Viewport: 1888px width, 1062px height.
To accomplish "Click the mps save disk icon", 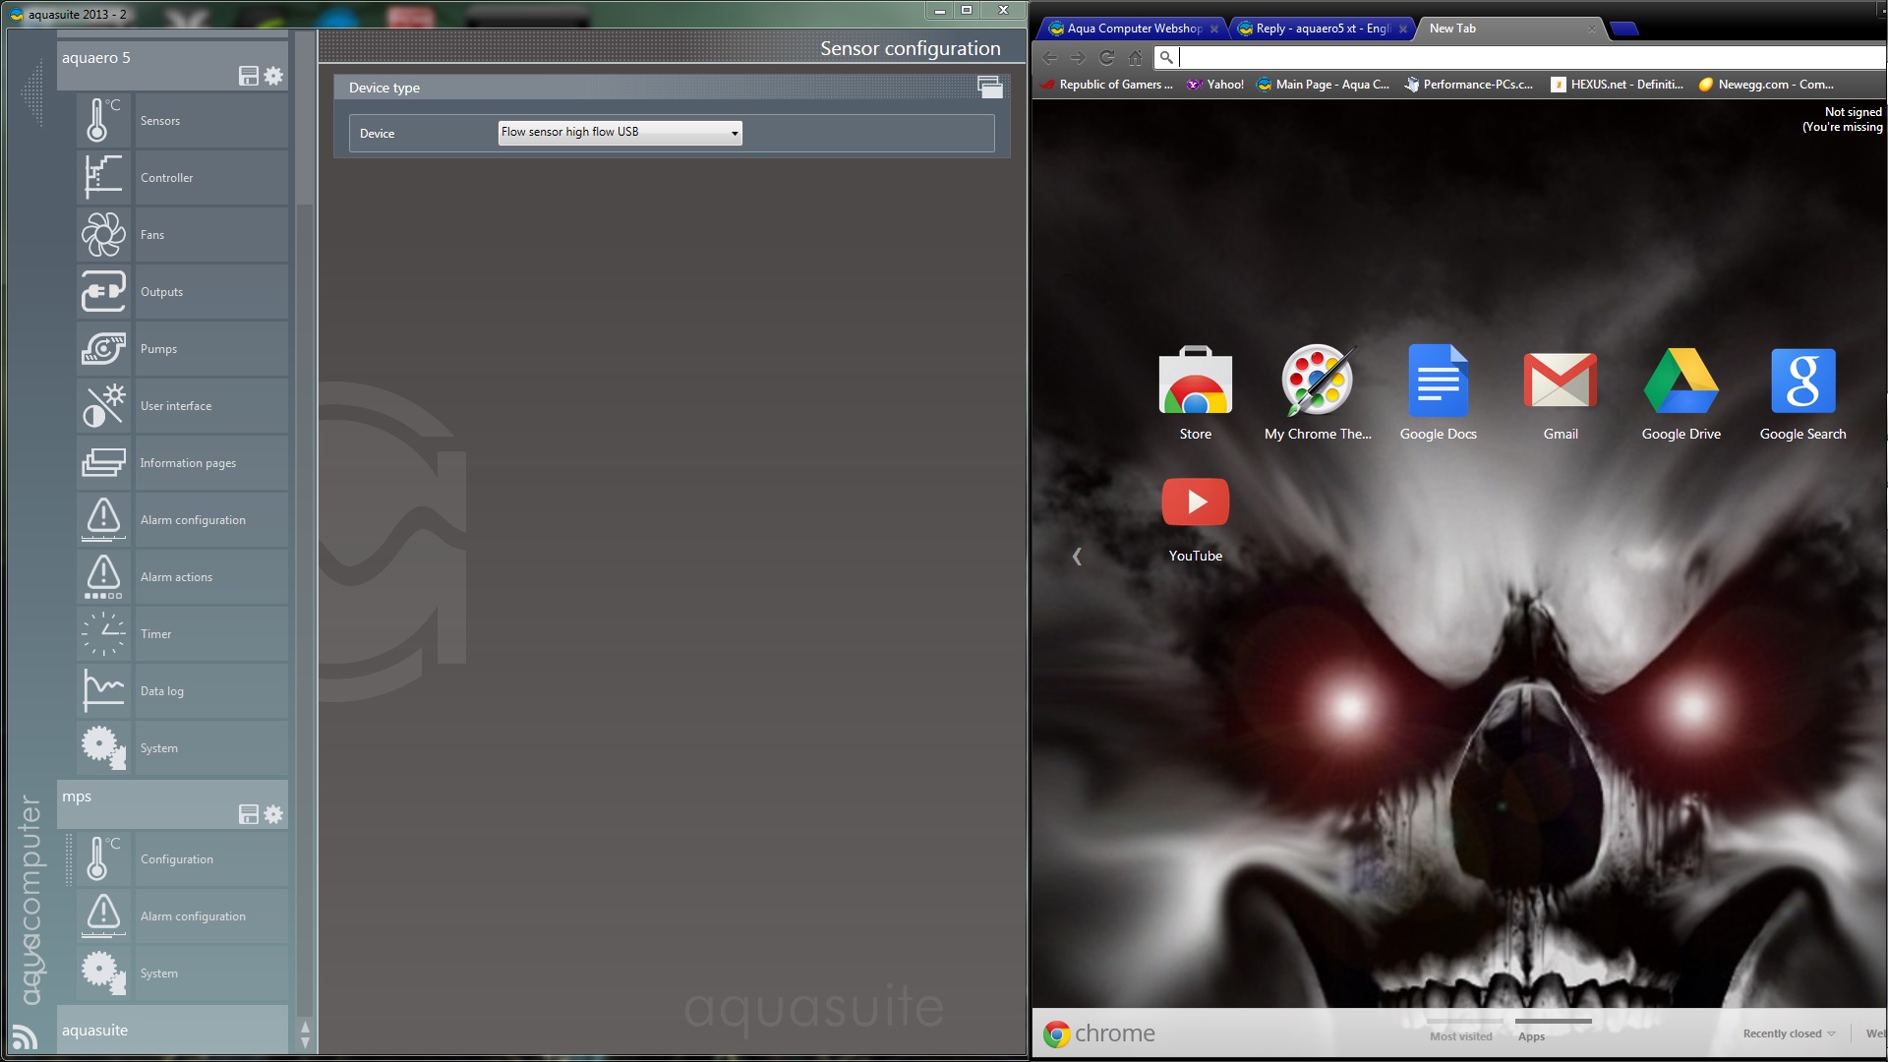I will [x=249, y=814].
